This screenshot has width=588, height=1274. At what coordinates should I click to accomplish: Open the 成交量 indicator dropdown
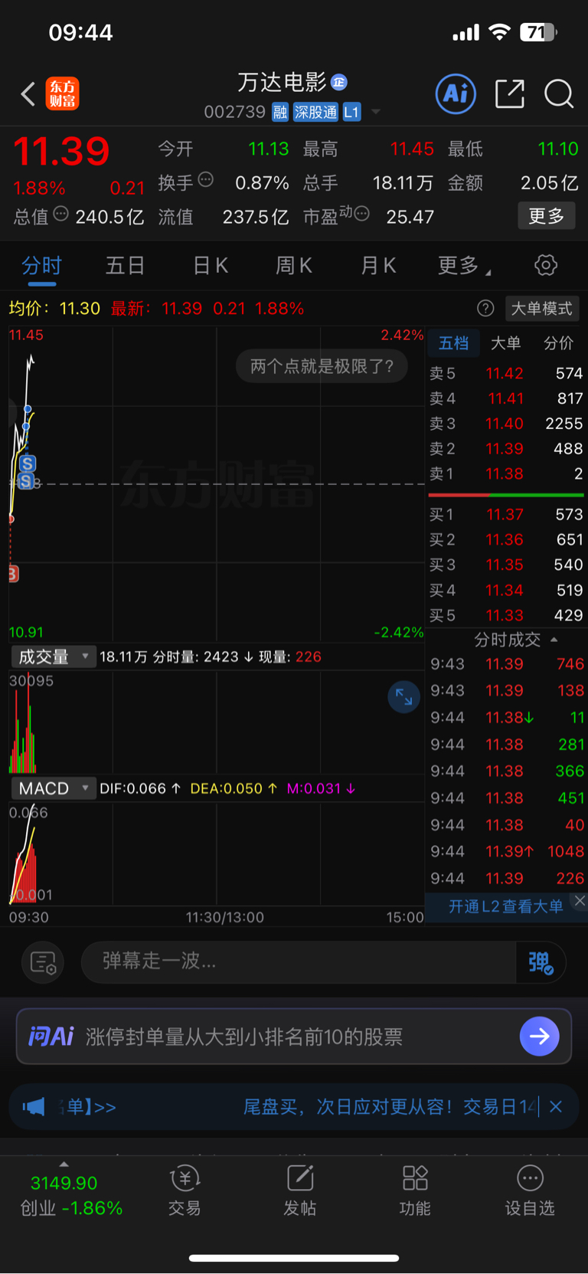point(53,657)
